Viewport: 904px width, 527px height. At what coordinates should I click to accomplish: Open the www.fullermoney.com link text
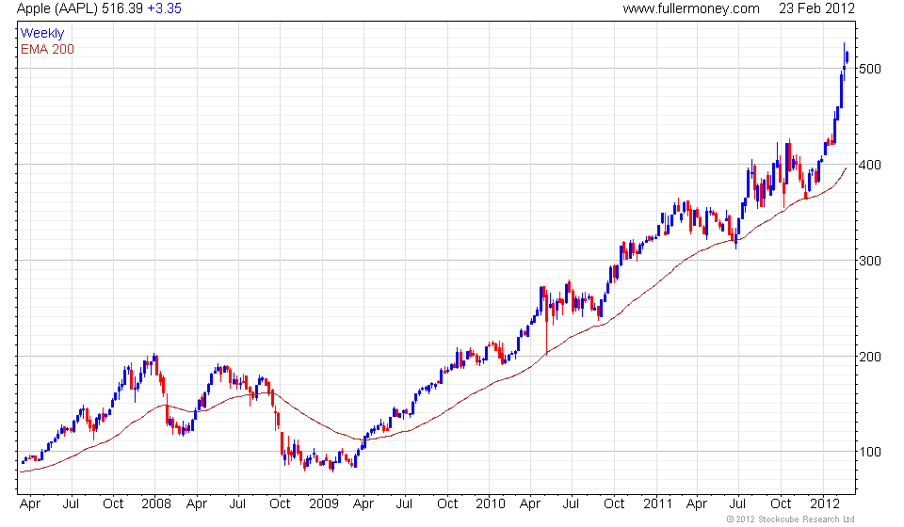(691, 8)
